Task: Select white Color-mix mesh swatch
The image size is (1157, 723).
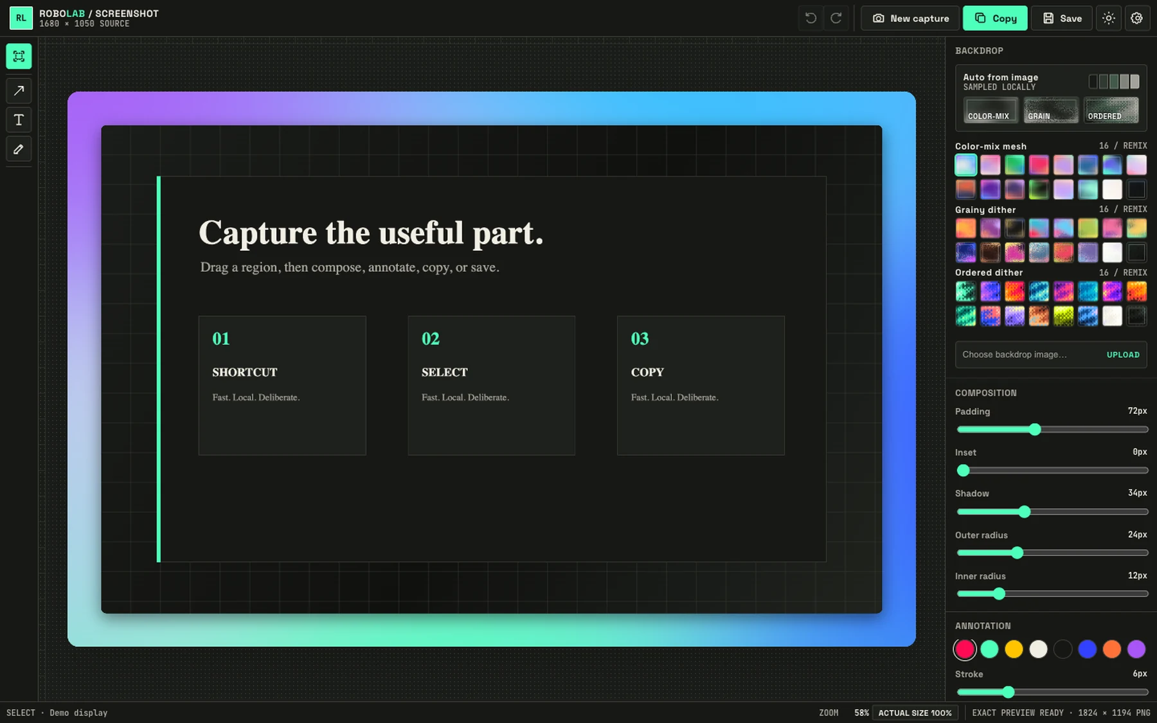Action: click(1112, 189)
